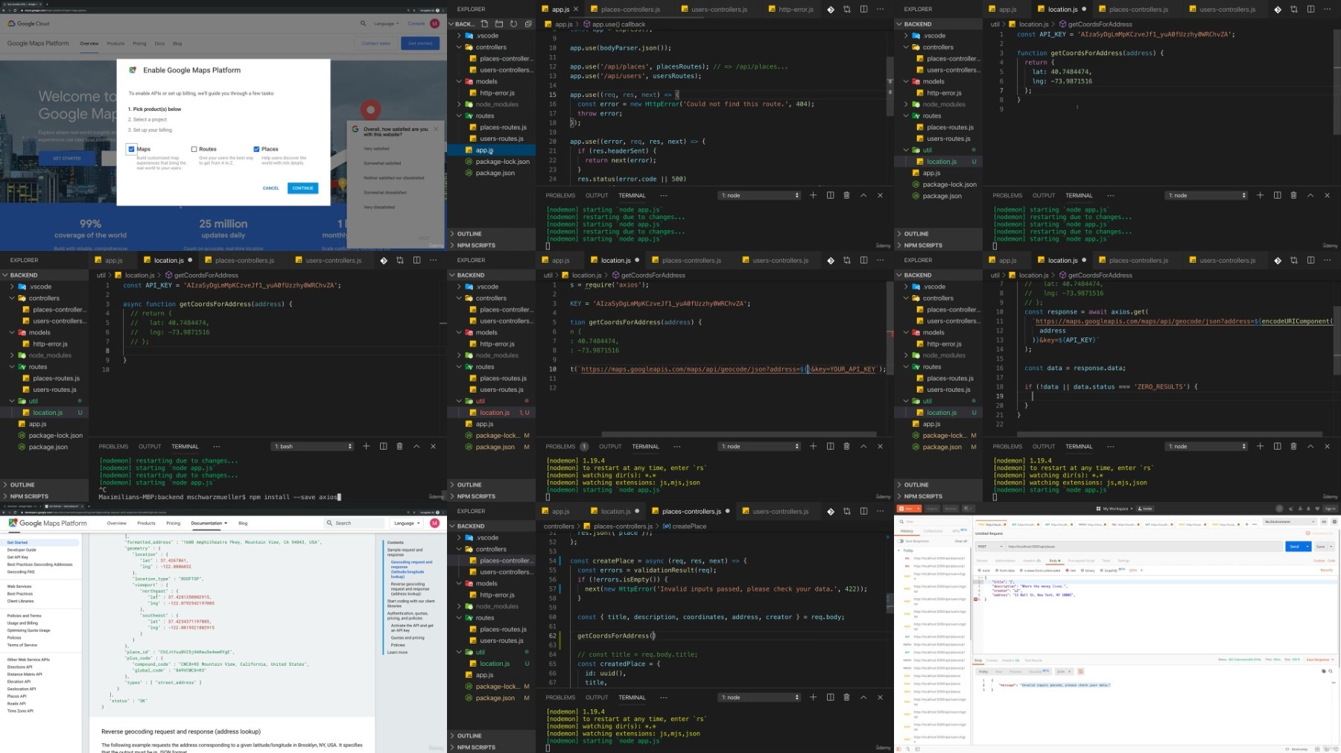The height and width of the screenshot is (753, 1341).
Task: Click the Filter field in the Postman sidebar
Action: pos(932,521)
